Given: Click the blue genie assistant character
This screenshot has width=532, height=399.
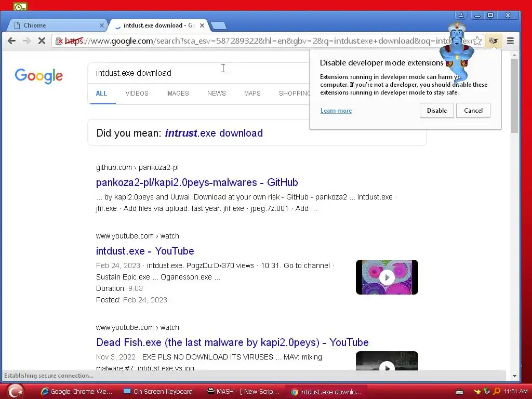Looking at the screenshot, I should pos(457,52).
